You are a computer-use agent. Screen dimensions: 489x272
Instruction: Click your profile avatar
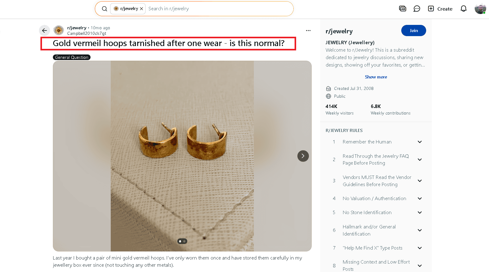[480, 8]
